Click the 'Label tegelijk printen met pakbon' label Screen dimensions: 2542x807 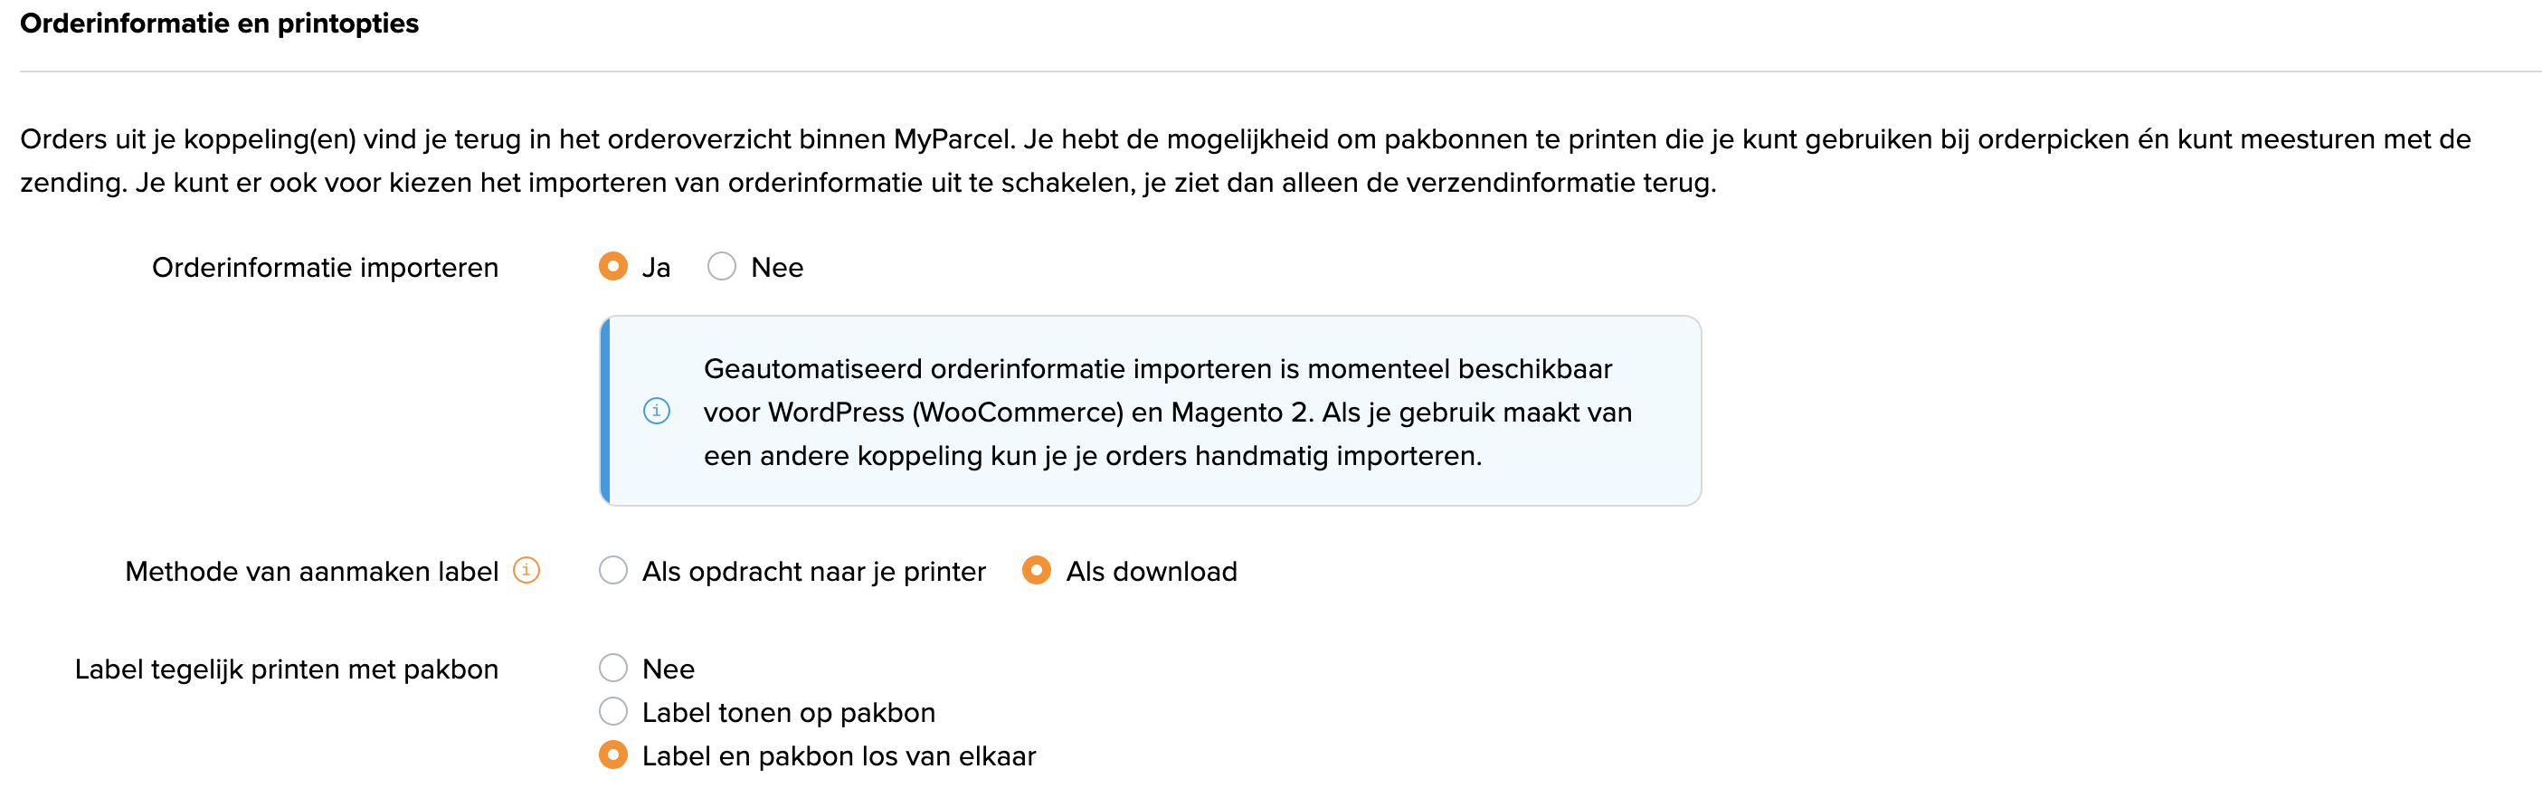[287, 668]
